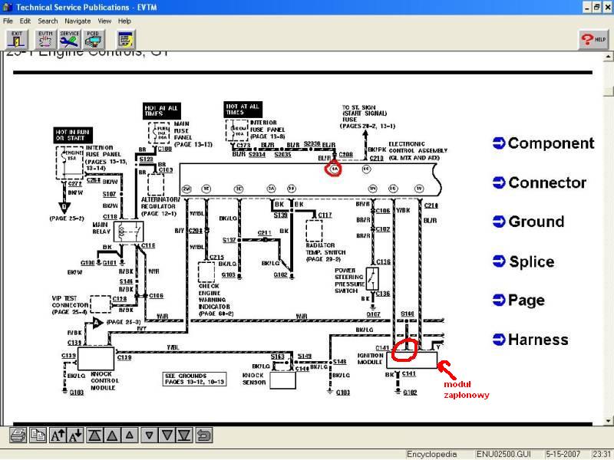Image resolution: width=614 pixels, height=460 pixels.
Task: Open the EVTM wiring manual icon
Action: coord(46,40)
